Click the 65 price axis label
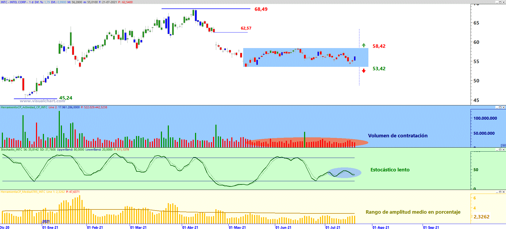This screenshot has height=229, width=506. (x=476, y=23)
